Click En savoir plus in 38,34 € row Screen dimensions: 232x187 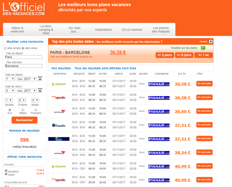click(204, 152)
